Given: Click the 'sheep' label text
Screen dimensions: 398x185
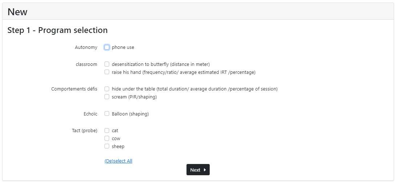Looking at the screenshot, I should (118, 147).
